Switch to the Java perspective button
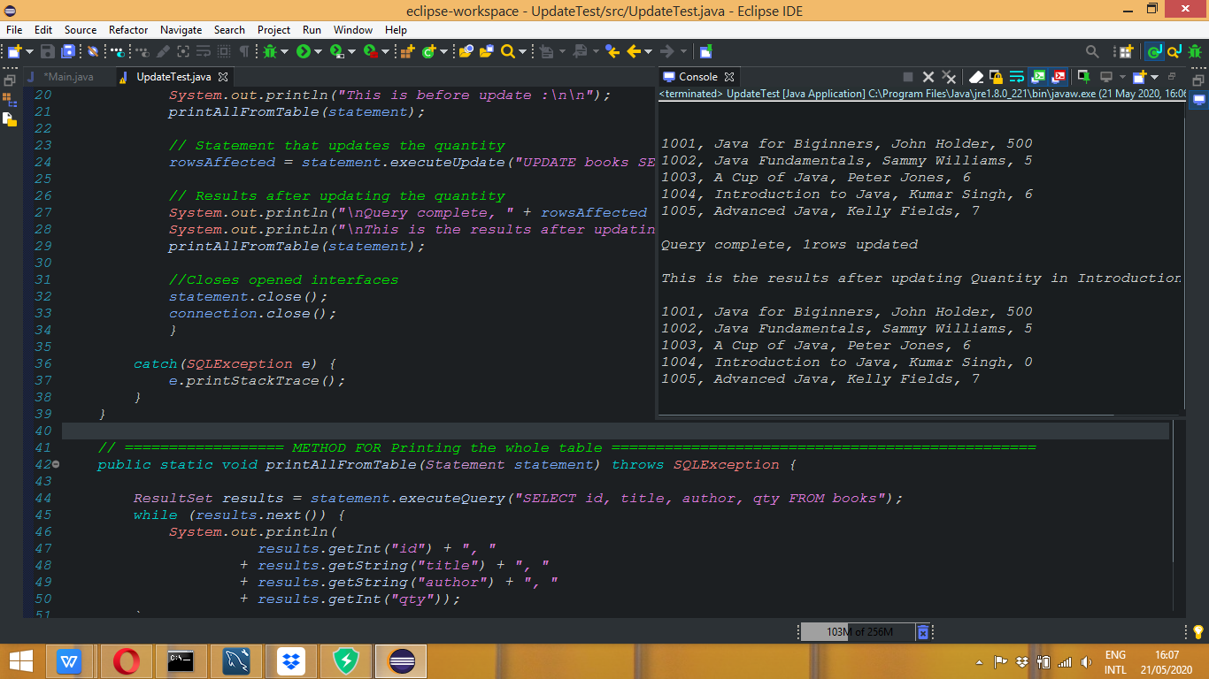 pos(1154,52)
